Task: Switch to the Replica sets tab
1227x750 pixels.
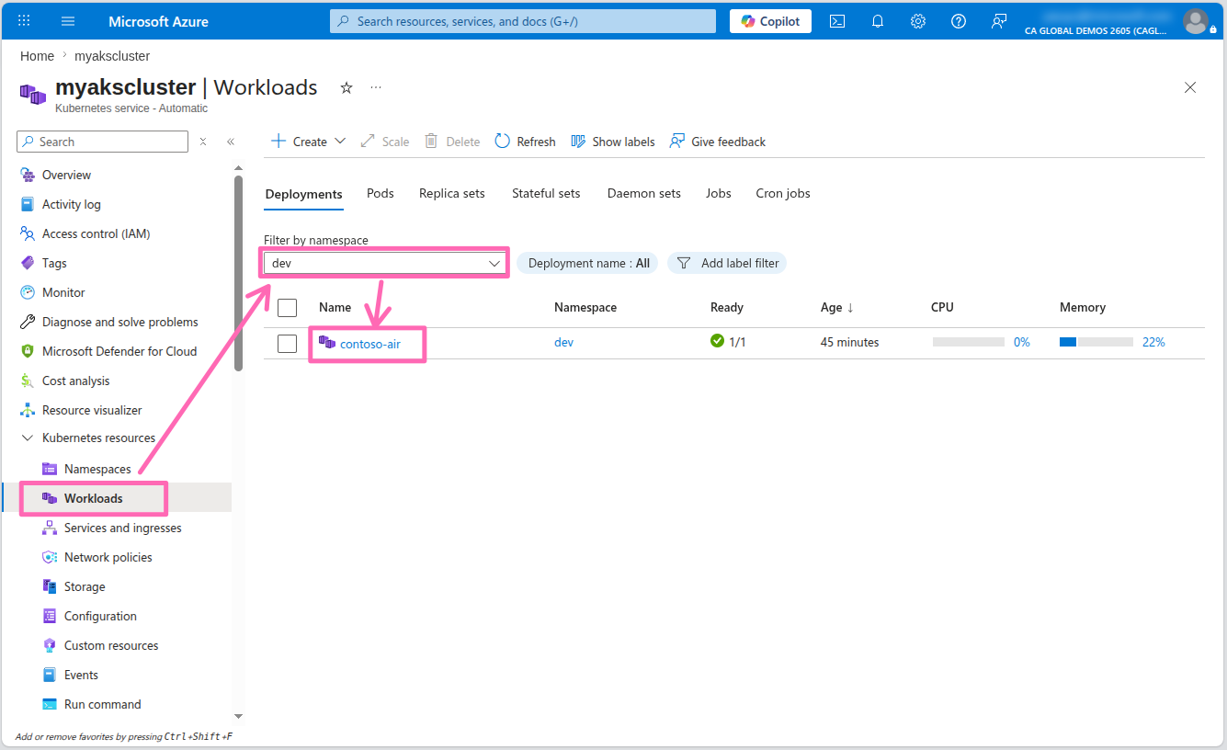Action: [452, 193]
